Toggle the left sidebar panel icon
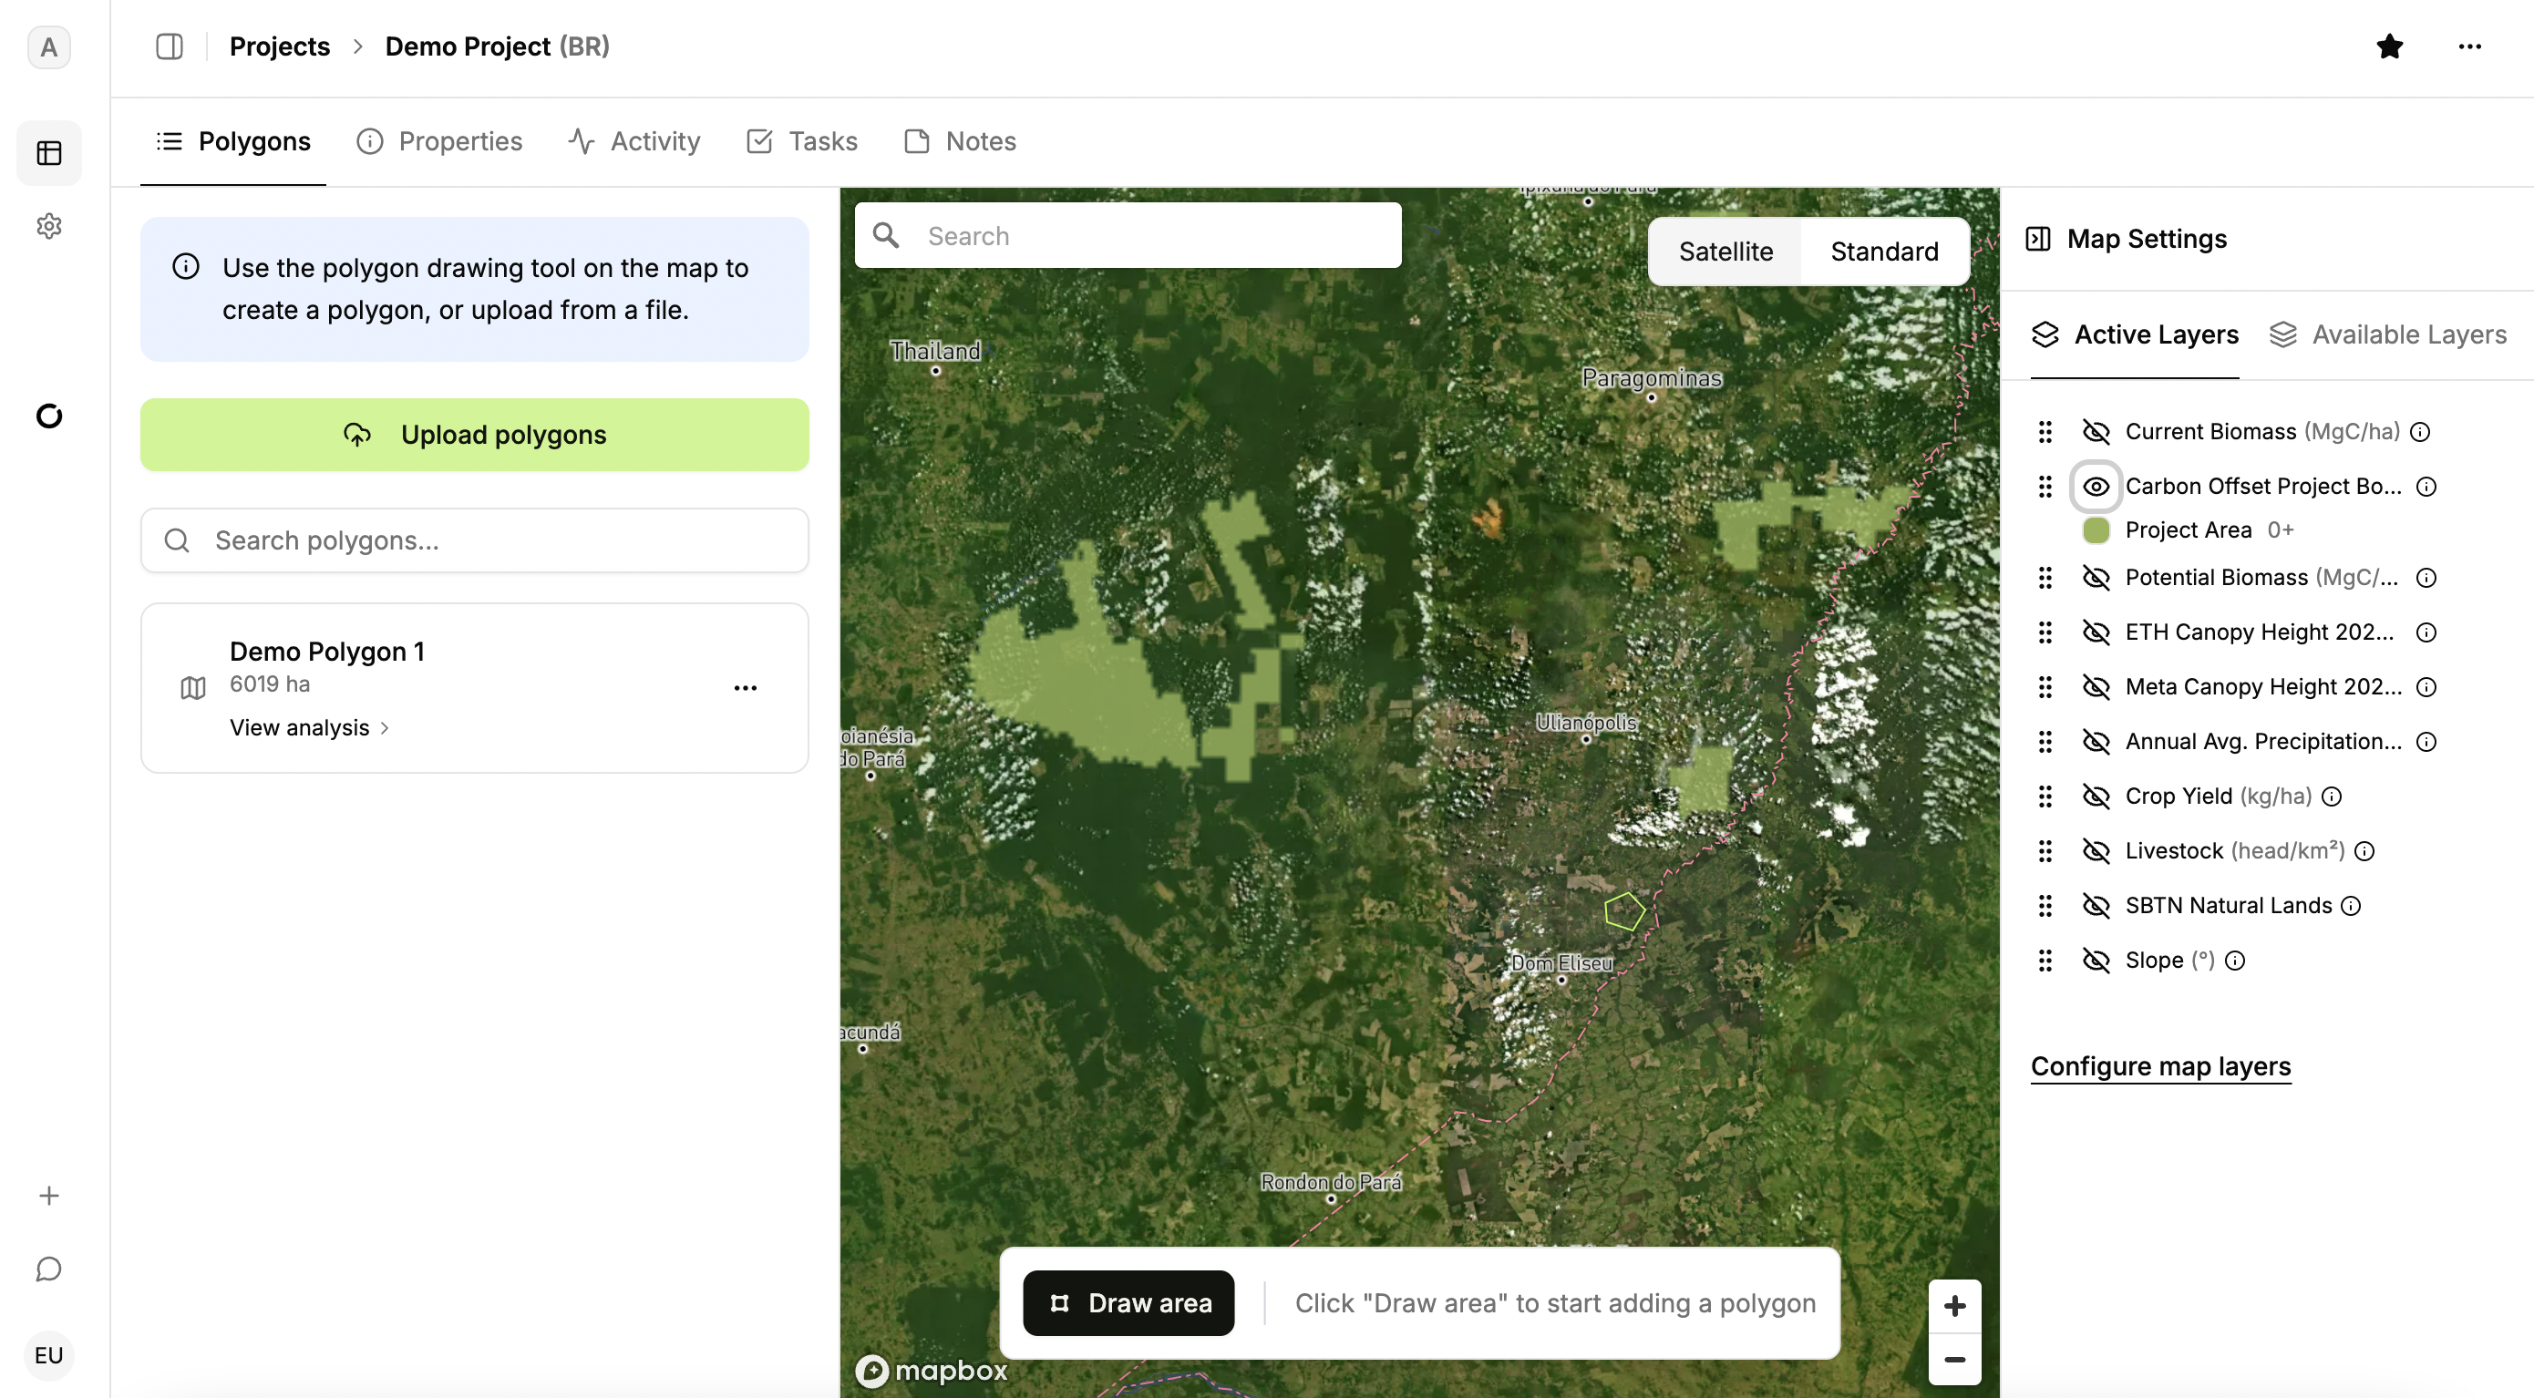 pyautogui.click(x=170, y=46)
